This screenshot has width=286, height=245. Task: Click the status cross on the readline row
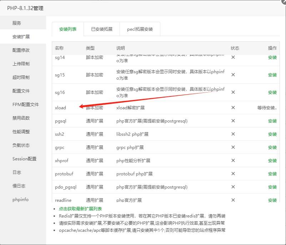click(x=233, y=200)
